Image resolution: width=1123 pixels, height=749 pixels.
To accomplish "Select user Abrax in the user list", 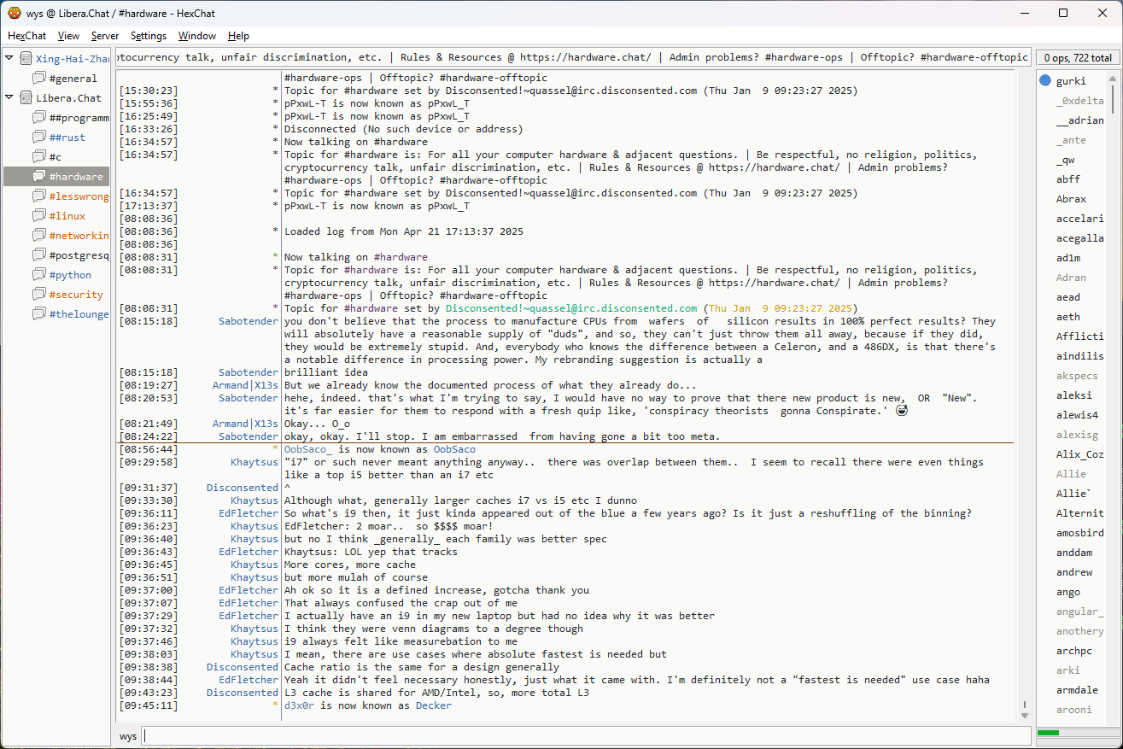I will point(1071,199).
